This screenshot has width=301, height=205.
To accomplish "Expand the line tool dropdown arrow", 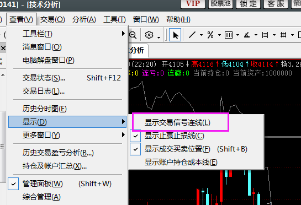I will pyautogui.click(x=201, y=35).
